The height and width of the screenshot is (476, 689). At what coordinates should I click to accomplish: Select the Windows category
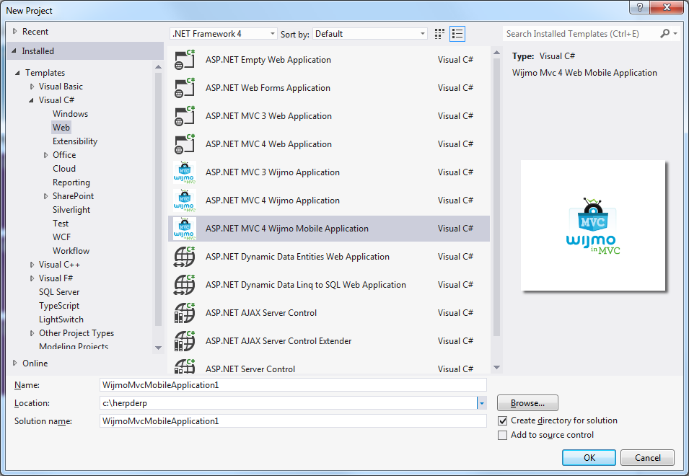tap(70, 114)
